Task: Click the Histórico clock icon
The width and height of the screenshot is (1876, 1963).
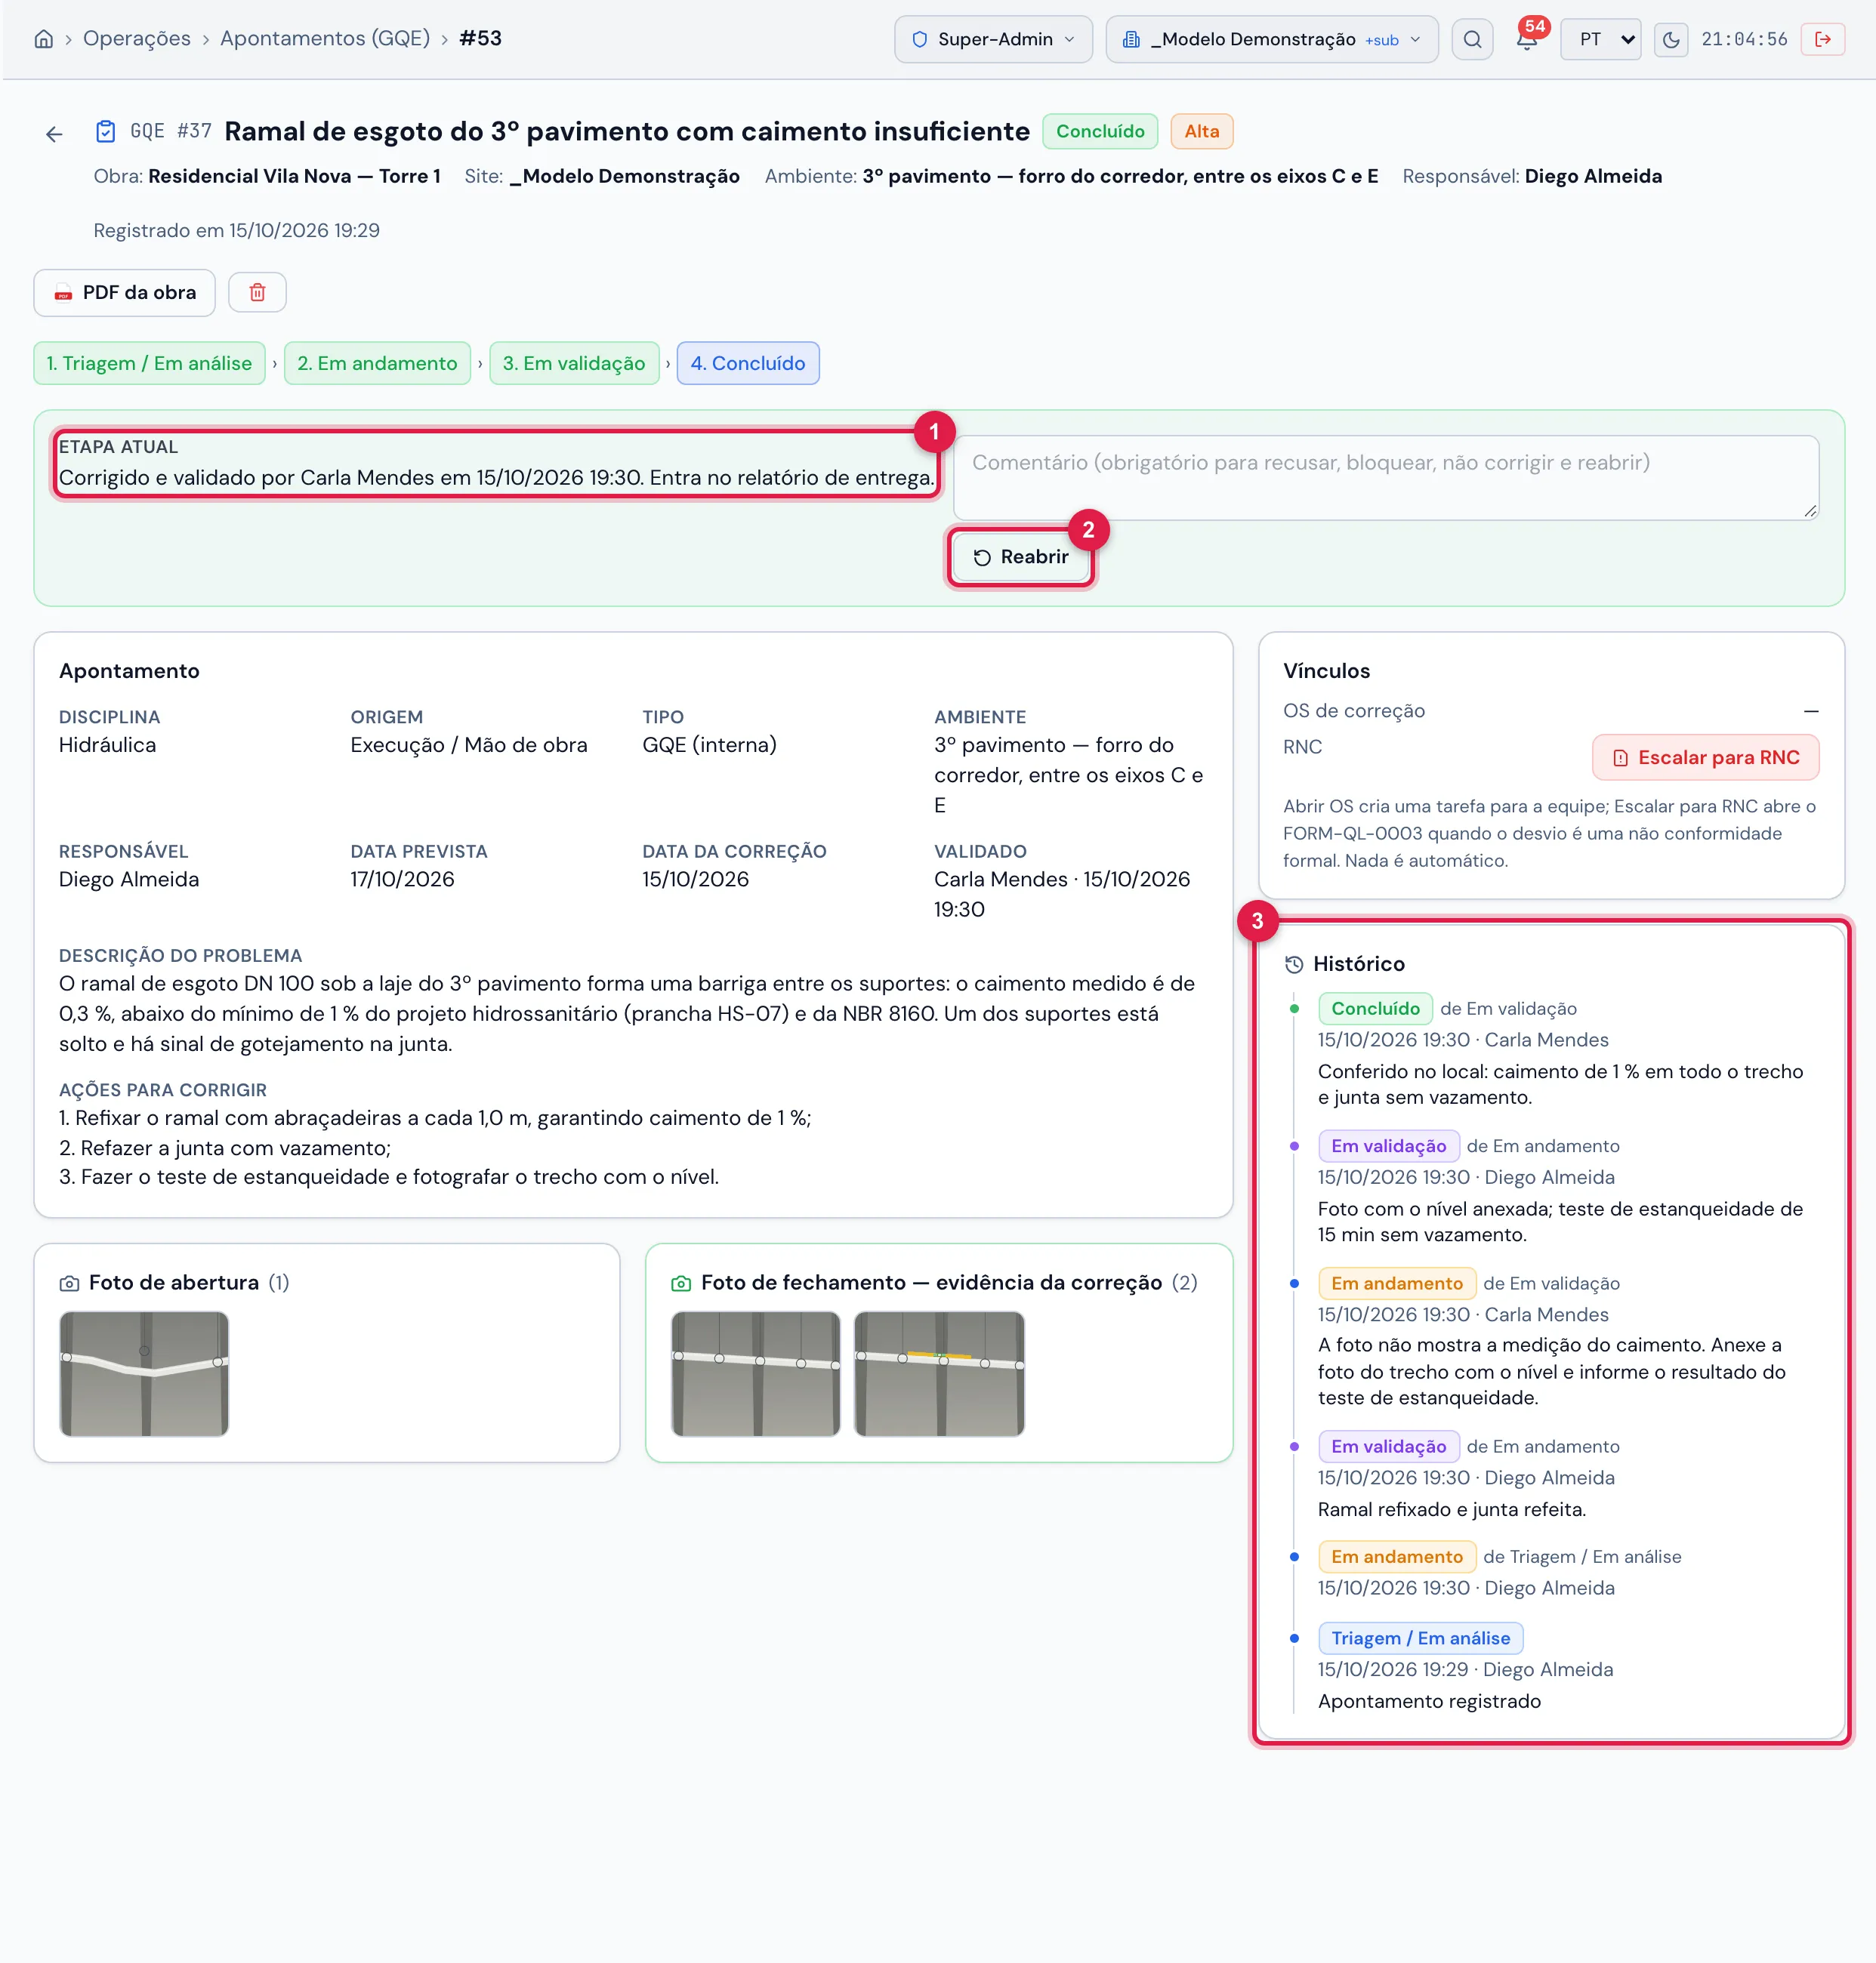Action: coord(1294,964)
